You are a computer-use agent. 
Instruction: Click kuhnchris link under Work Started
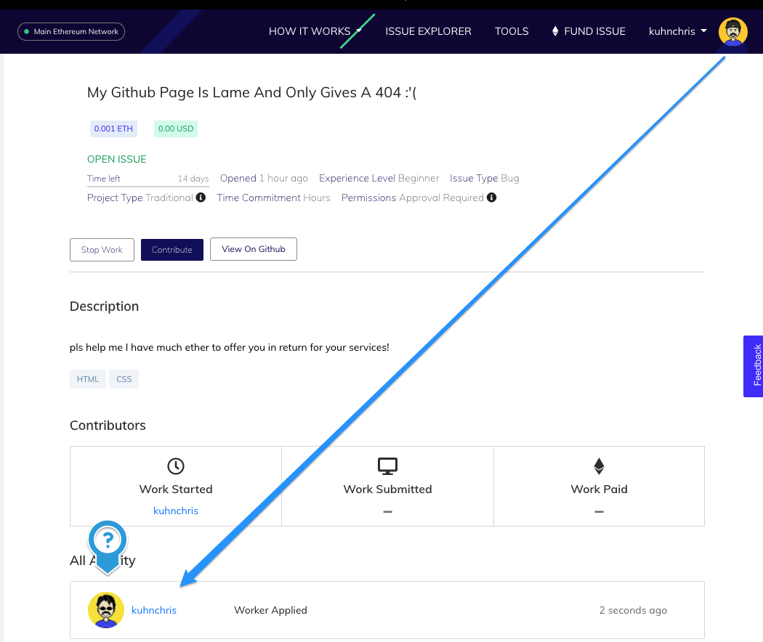(176, 511)
